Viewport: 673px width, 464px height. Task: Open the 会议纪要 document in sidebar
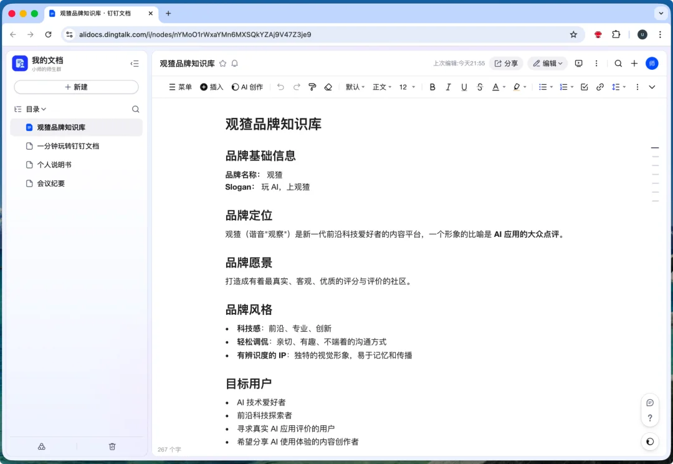50,183
